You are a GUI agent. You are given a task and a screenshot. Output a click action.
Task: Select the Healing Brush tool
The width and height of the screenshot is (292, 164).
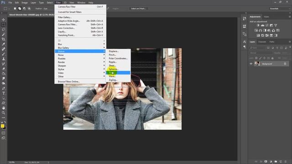point(3,49)
